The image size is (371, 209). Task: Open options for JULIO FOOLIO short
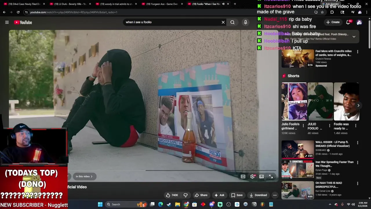pos(329,126)
